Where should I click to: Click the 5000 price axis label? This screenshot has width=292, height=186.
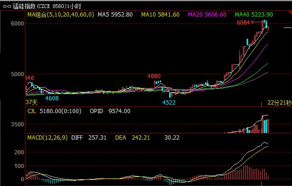click(x=17, y=74)
